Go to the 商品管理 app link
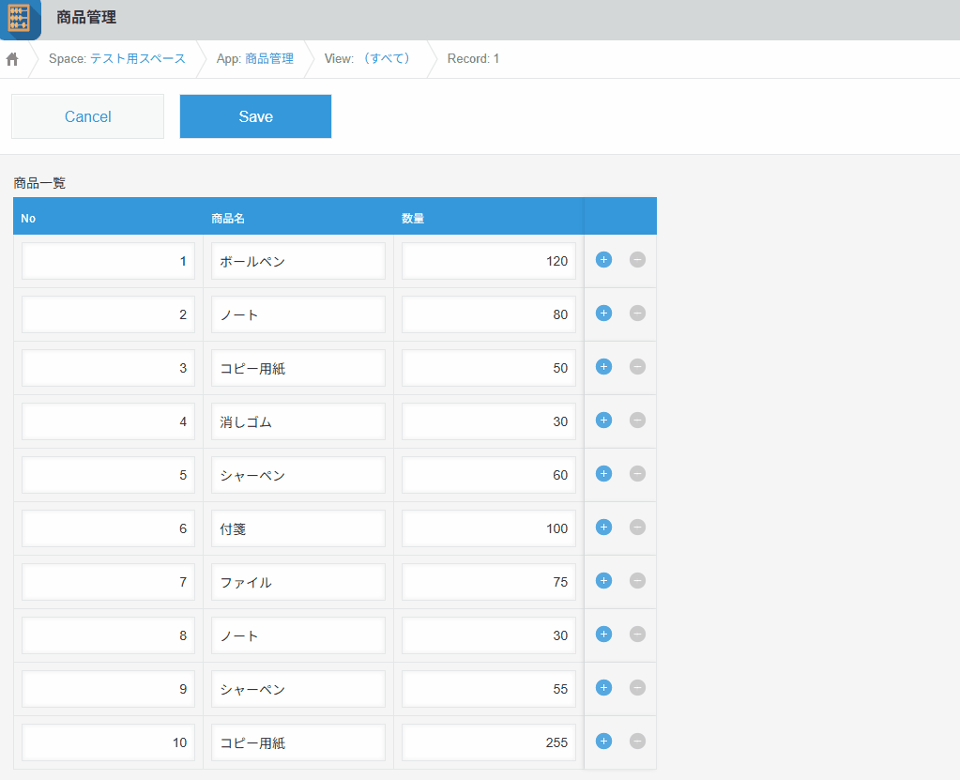 click(x=268, y=58)
